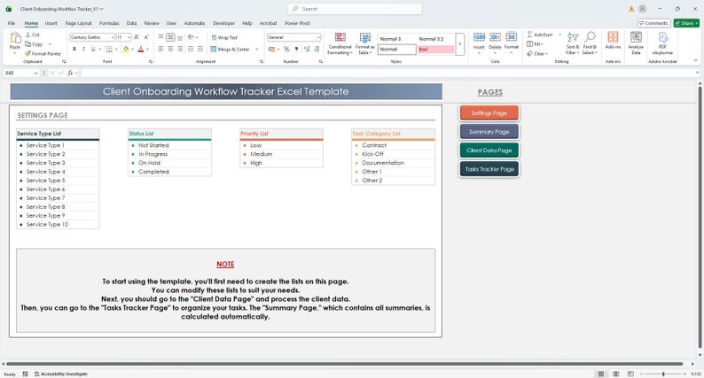The height and width of the screenshot is (378, 704).
Task: Switch to the Formulas tab
Action: [x=109, y=23]
